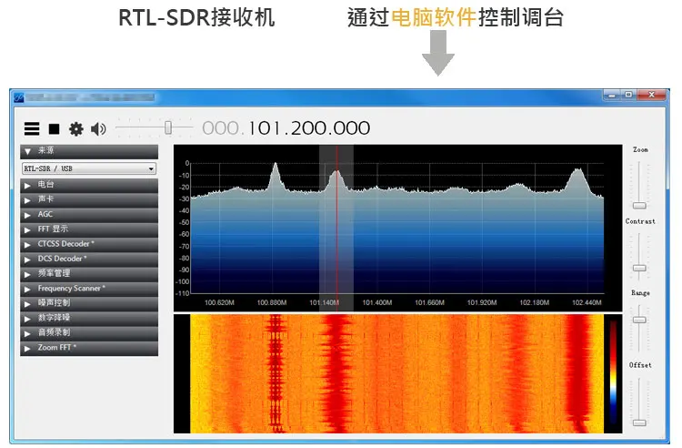The height and width of the screenshot is (448, 682).
Task: Click the grayed 000 GHz frequency digits
Action: tap(221, 128)
